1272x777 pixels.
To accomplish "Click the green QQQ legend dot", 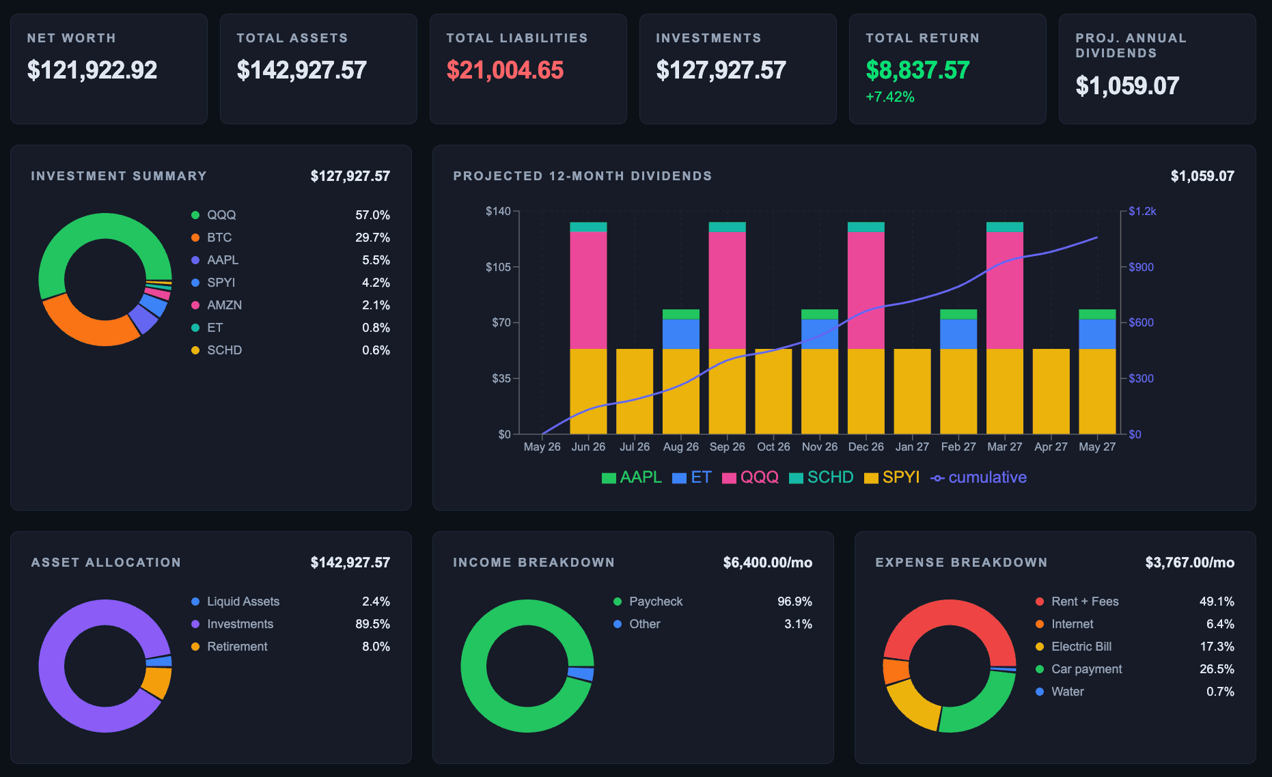I will 195,215.
